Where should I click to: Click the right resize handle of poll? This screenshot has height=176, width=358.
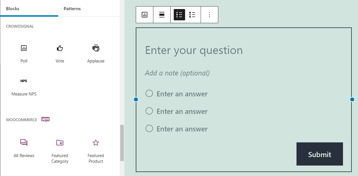pyautogui.click(x=352, y=99)
